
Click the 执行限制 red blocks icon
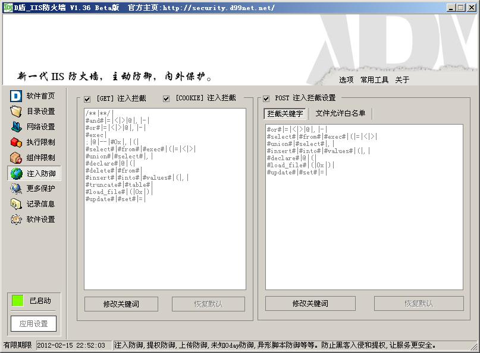click(16, 142)
